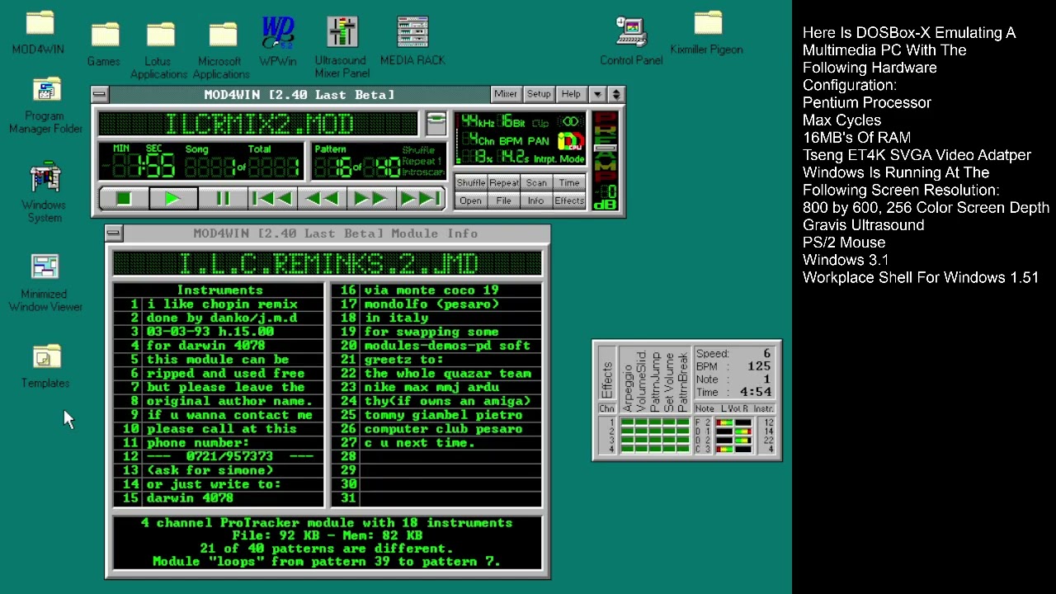Screen dimensions: 1056x594
Task: Click the eject icon next to ILCRMIX2.MOD
Action: [436, 124]
